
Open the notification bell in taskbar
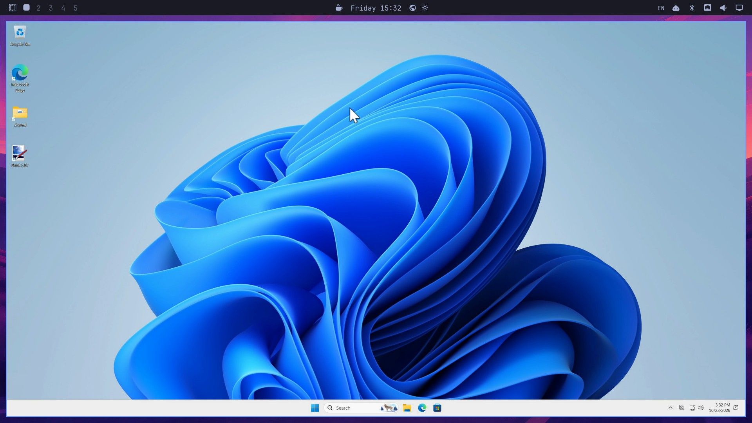pos(736,408)
